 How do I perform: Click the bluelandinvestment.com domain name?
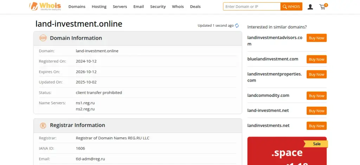[273, 59]
